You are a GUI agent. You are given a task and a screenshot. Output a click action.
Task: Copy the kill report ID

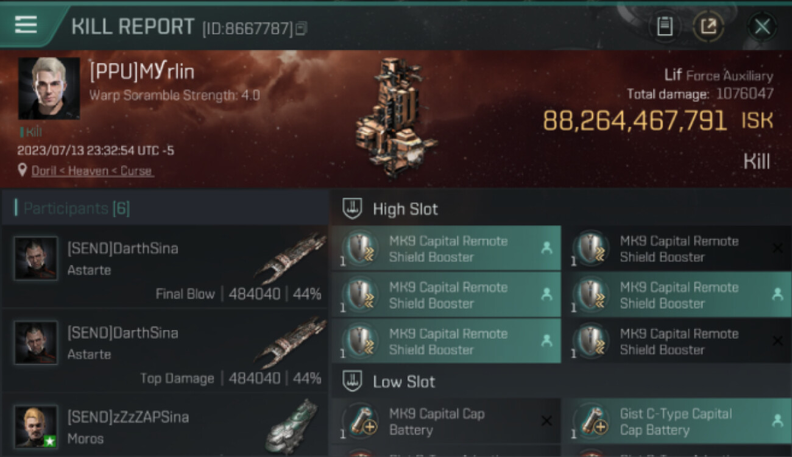pyautogui.click(x=302, y=28)
